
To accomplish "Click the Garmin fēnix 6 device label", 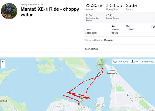I will click(x=92, y=49).
